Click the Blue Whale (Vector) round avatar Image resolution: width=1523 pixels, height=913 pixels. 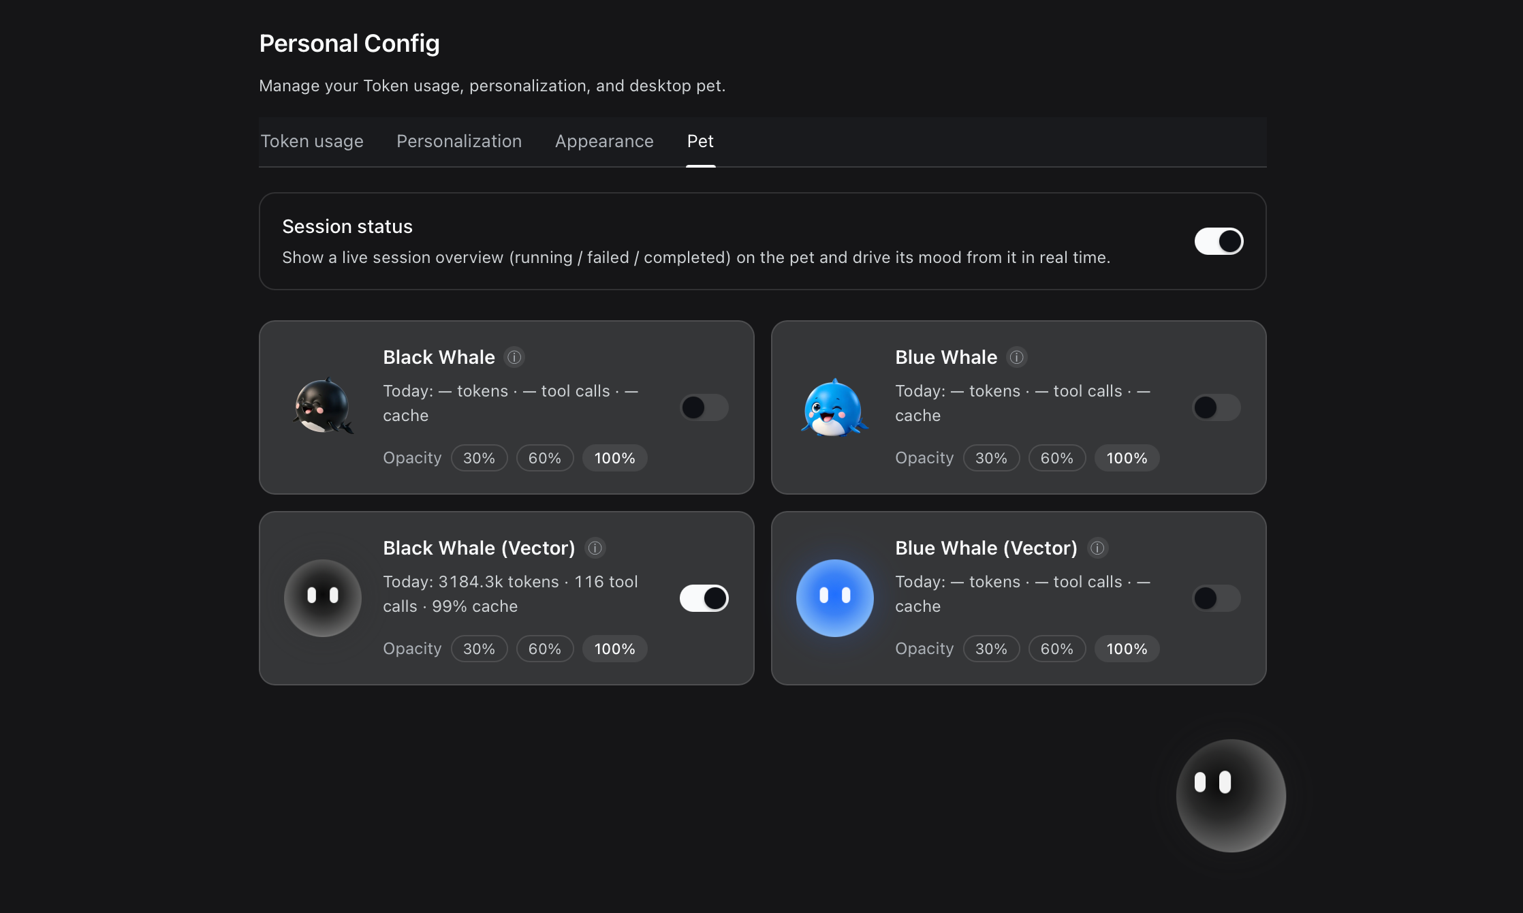pyautogui.click(x=835, y=598)
